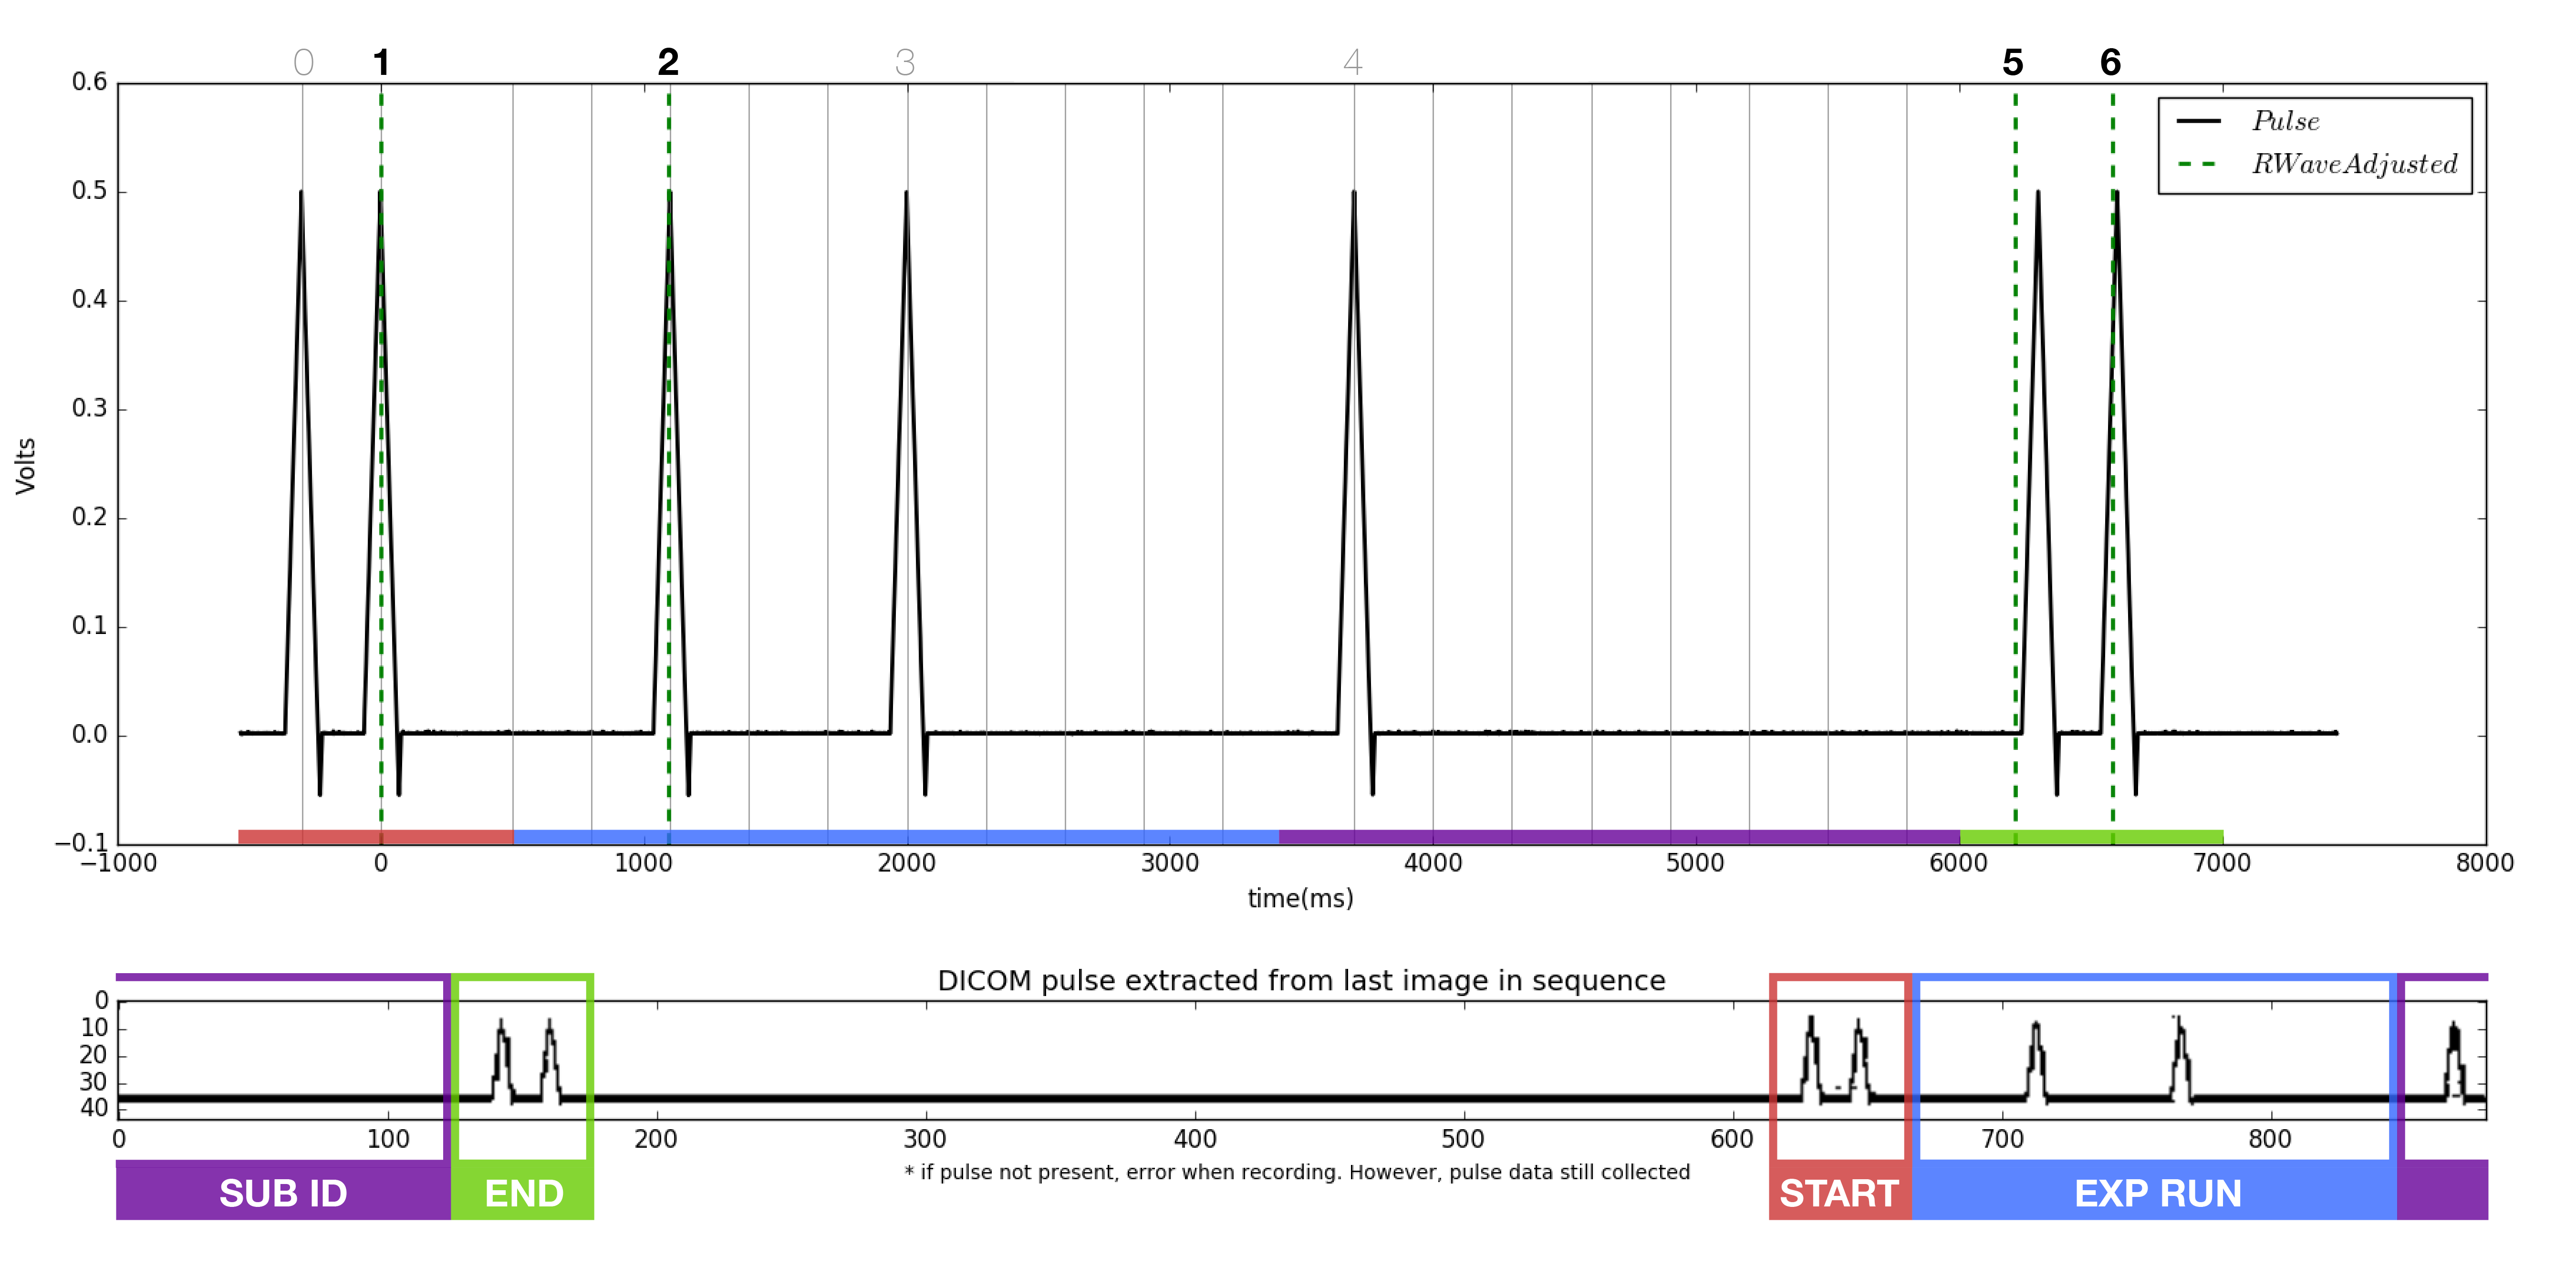Screen dimensions: 2576x1288
Task: Click the x-axis tick label 2000
Action: (x=907, y=863)
